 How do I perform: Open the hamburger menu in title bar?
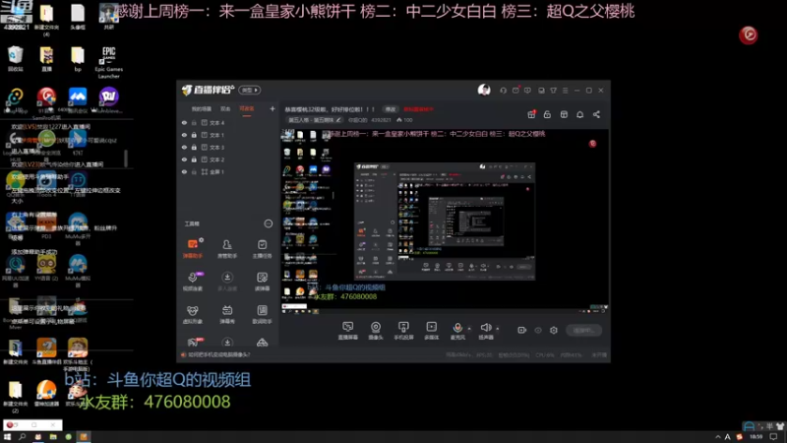pos(565,91)
